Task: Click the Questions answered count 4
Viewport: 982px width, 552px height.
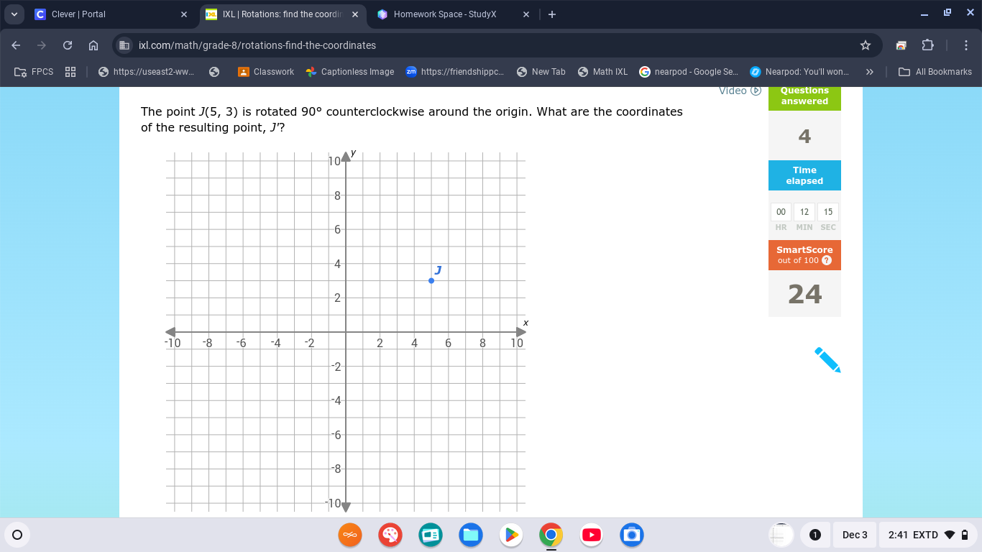Action: (x=804, y=137)
